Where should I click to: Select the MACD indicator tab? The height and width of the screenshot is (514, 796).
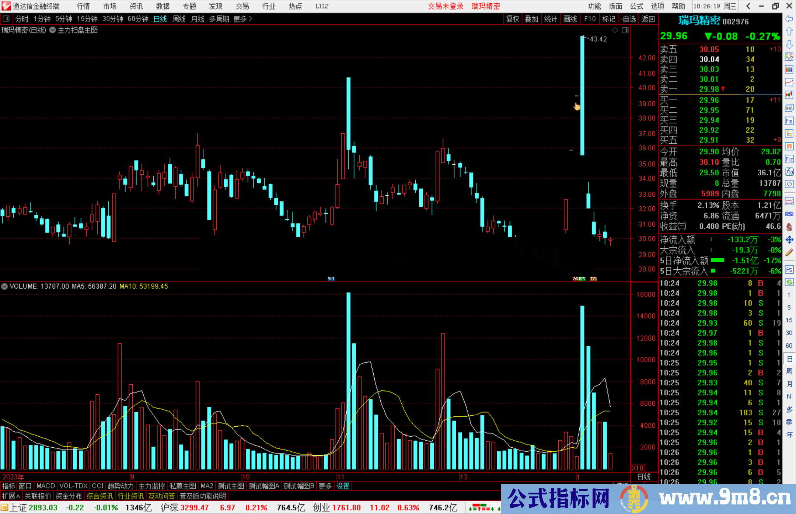(46, 486)
